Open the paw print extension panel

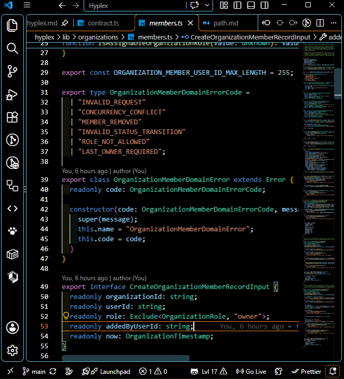pyautogui.click(x=12, y=231)
